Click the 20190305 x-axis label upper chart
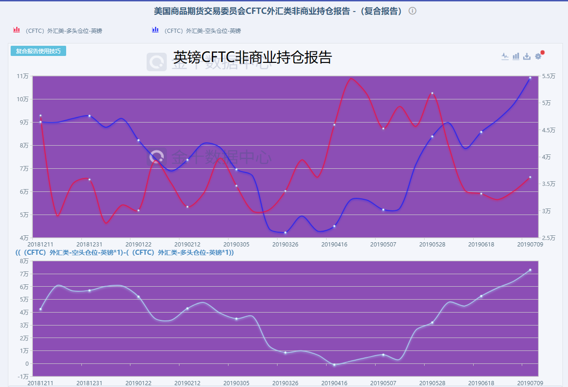The height and width of the screenshot is (387, 568). [x=236, y=244]
